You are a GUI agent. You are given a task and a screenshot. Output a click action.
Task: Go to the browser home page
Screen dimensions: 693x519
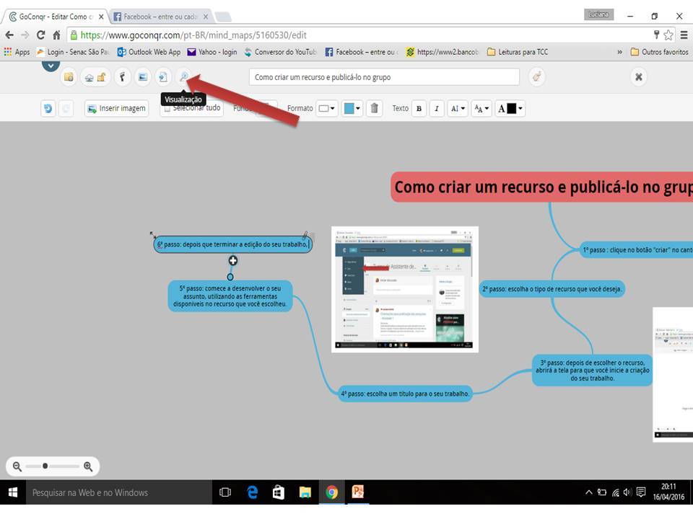[x=56, y=35]
